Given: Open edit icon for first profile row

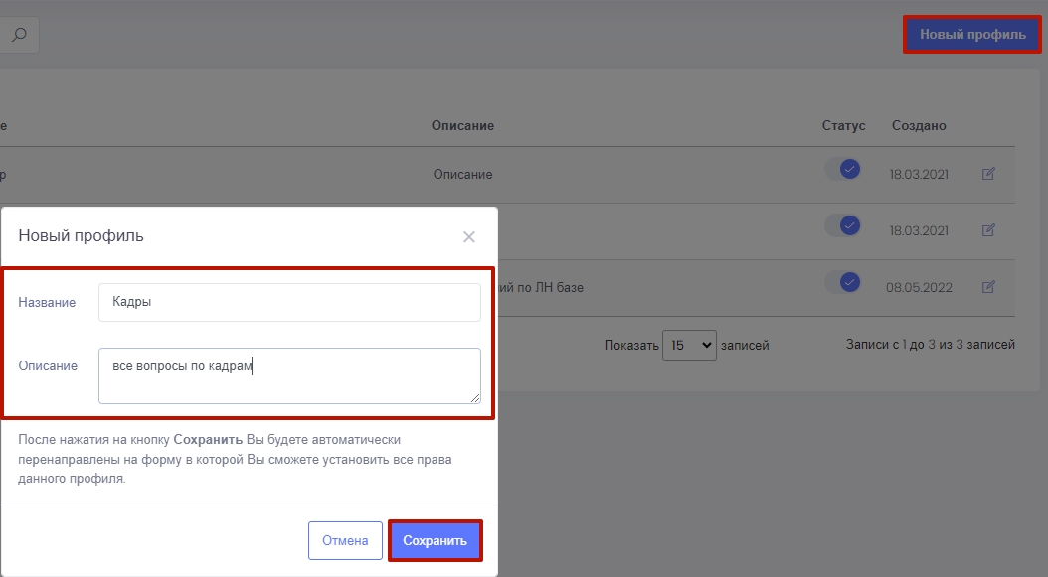Looking at the screenshot, I should (x=988, y=174).
